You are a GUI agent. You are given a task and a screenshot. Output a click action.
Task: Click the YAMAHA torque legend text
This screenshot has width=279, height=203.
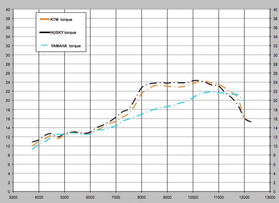[66, 46]
